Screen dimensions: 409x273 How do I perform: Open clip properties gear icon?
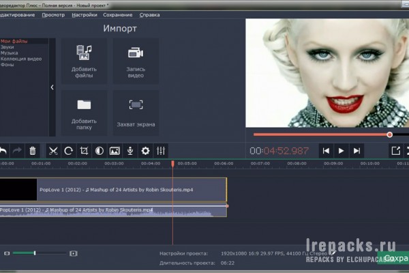coord(146,151)
